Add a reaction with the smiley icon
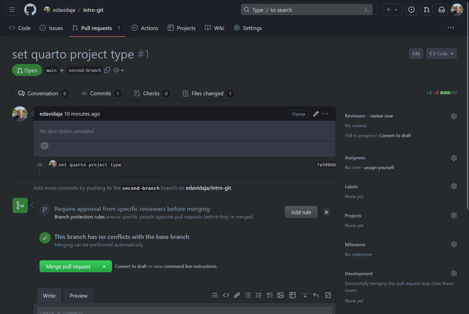 (45, 146)
